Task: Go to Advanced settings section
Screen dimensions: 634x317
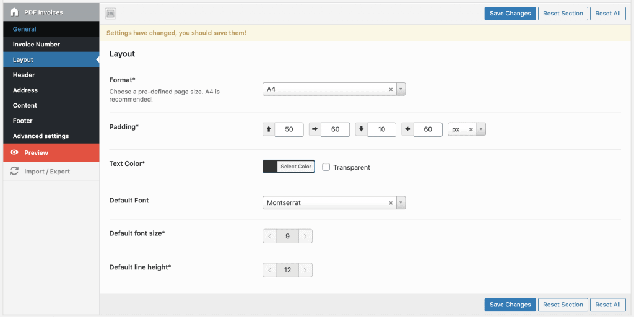Action: 41,136
